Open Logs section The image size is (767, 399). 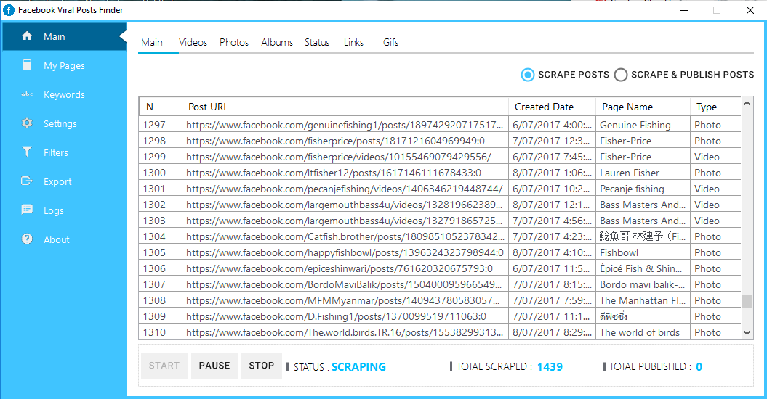[x=53, y=210]
